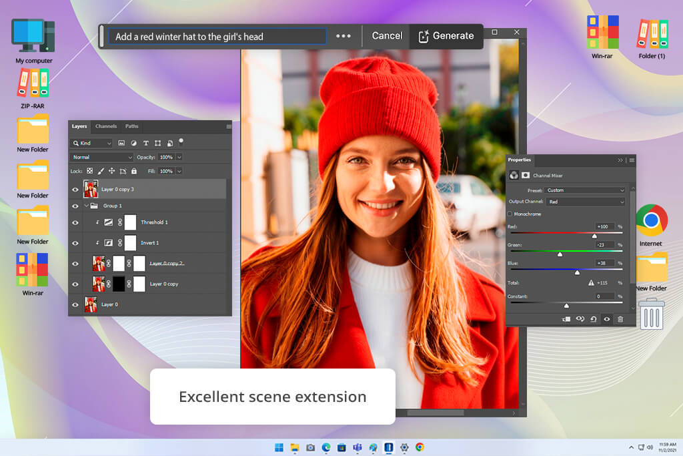Enable the Monochrome checkbox

510,214
